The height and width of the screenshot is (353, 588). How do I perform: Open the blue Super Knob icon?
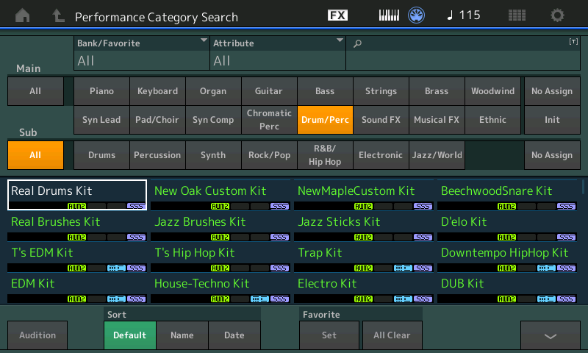click(x=417, y=15)
